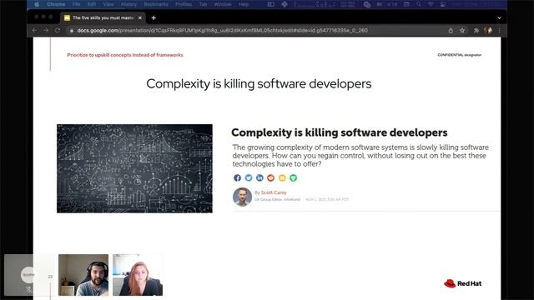Share article via Facebook icon
Viewport: 534px width, 300px height.
(237, 177)
